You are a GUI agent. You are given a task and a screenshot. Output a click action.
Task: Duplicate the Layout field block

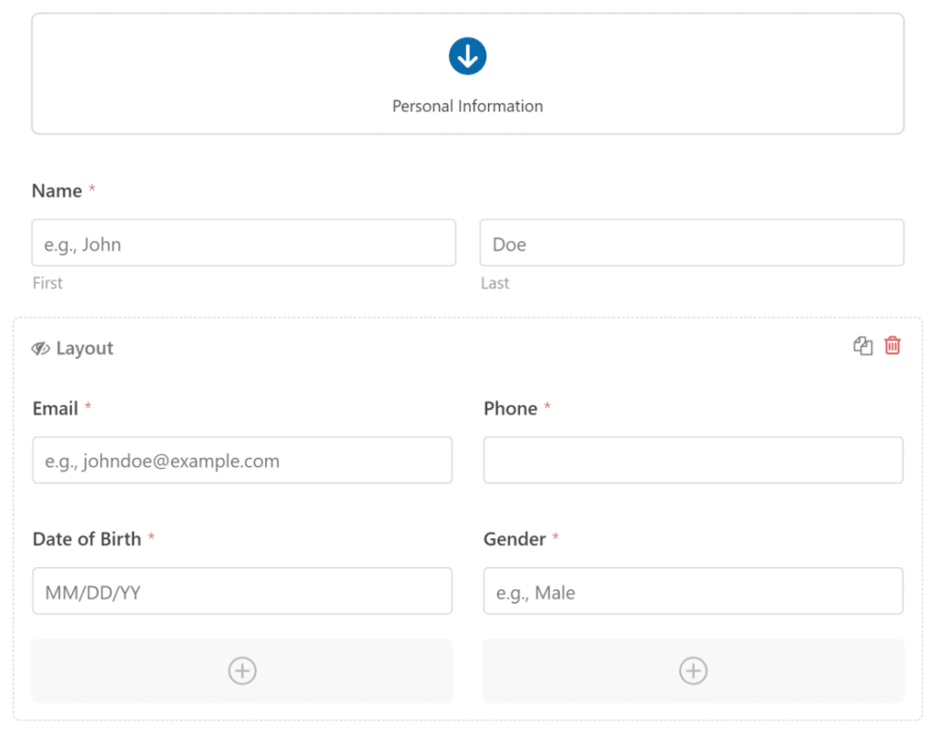[x=863, y=345]
